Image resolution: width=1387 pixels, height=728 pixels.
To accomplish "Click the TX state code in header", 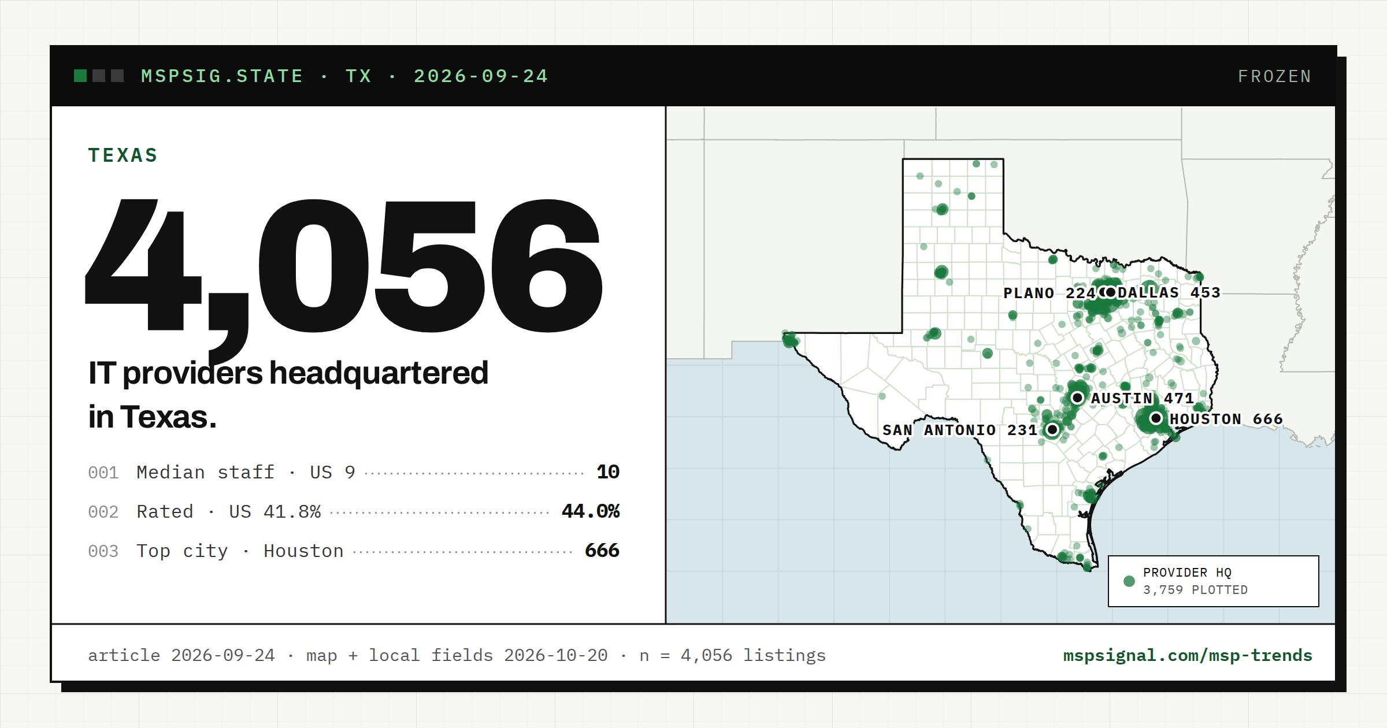I will tap(358, 76).
